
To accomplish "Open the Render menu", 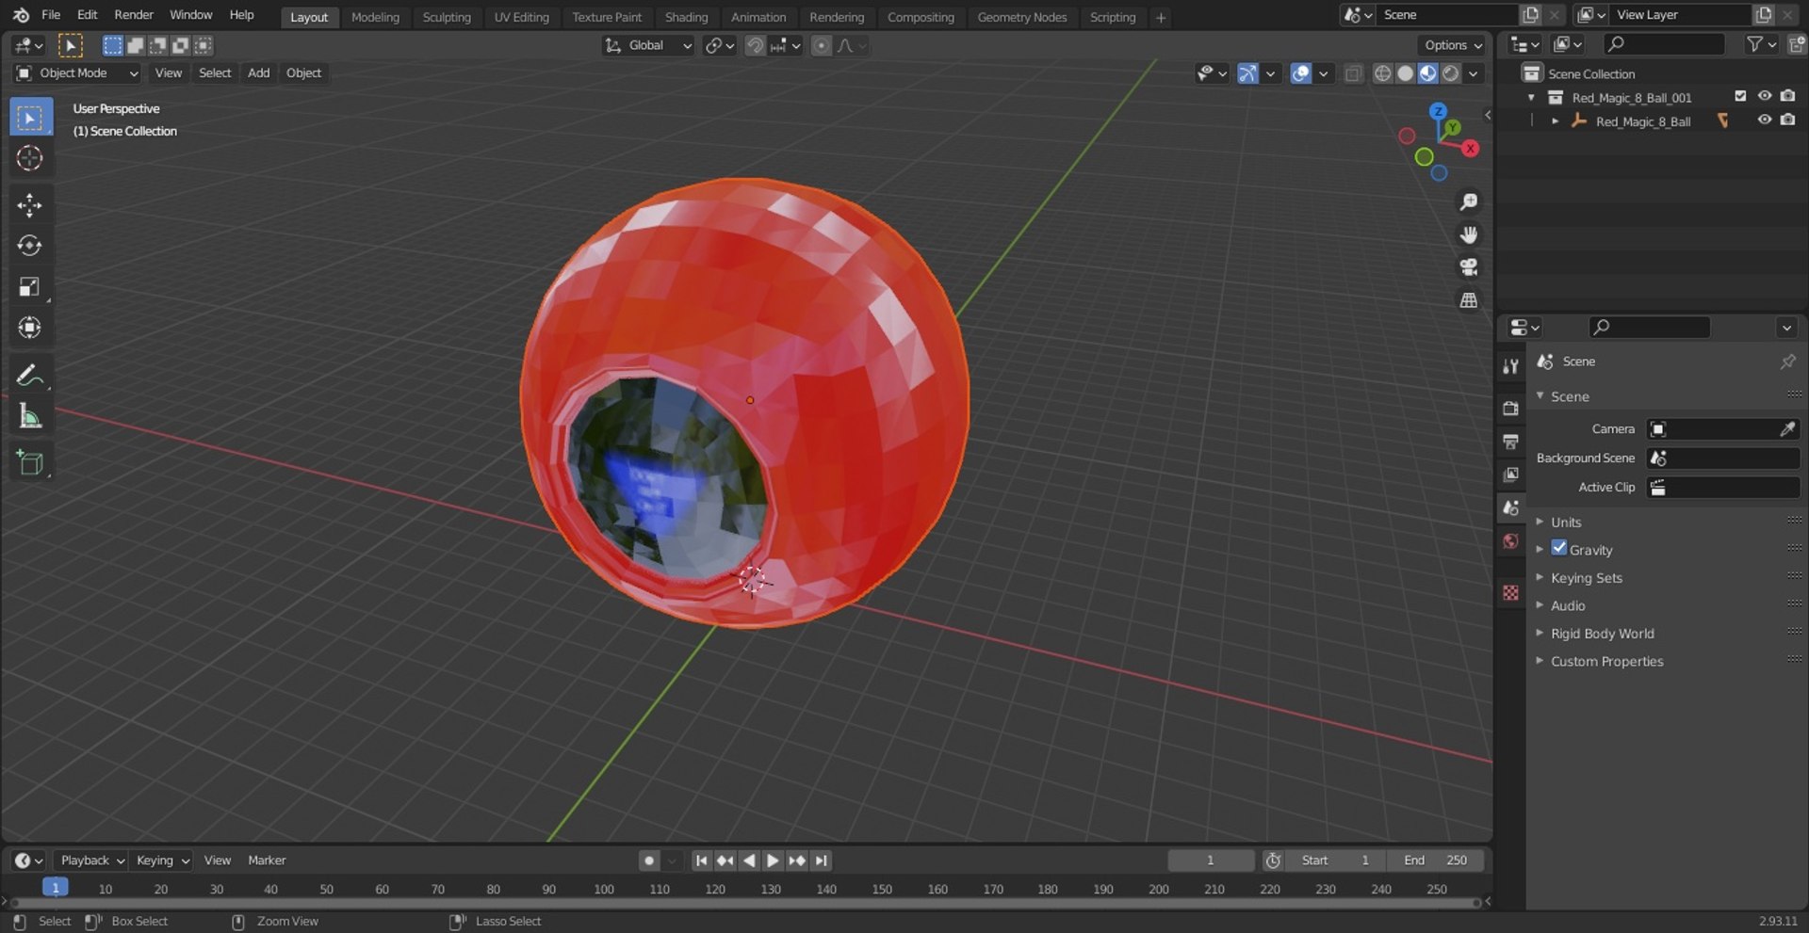I will pos(134,15).
